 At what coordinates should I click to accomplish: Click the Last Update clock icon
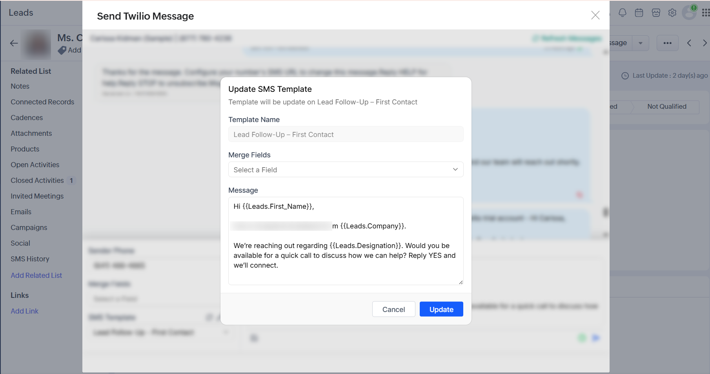(x=625, y=76)
